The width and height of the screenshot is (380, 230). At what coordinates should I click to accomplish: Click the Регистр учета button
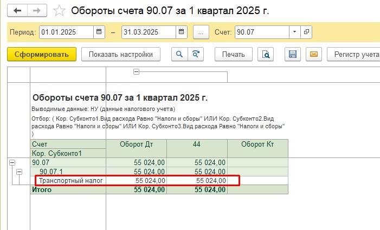pyautogui.click(x=354, y=54)
